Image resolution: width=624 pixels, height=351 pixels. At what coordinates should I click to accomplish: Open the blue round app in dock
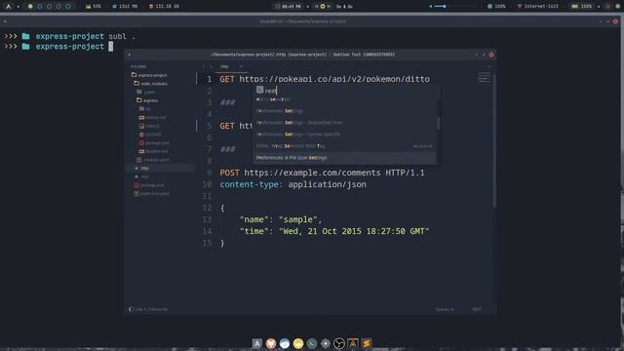pyautogui.click(x=285, y=343)
